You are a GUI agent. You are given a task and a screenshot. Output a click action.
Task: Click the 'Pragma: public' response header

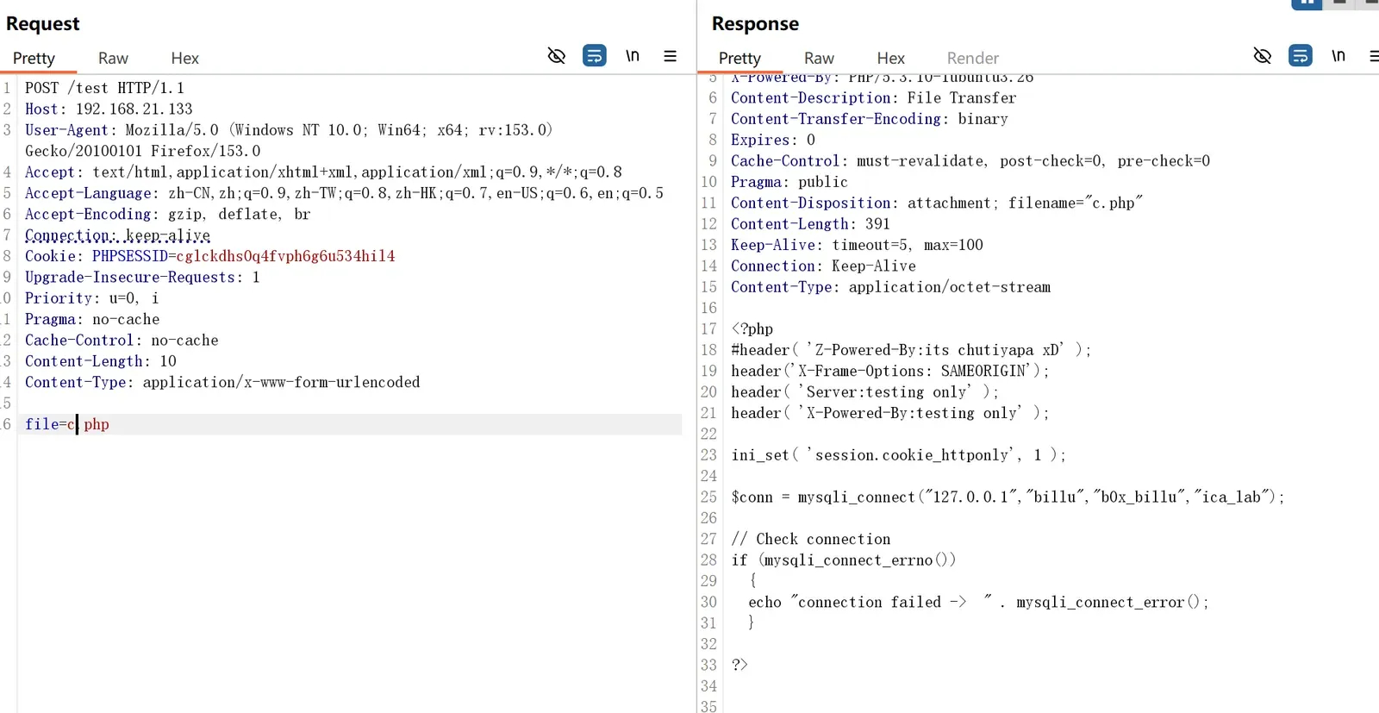tap(789, 182)
